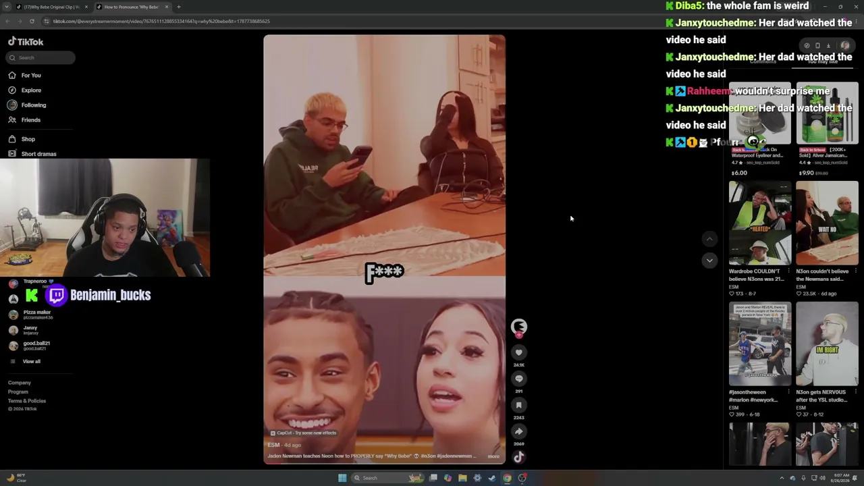Open the ESM creator name link
The width and height of the screenshot is (864, 486).
tap(273, 445)
